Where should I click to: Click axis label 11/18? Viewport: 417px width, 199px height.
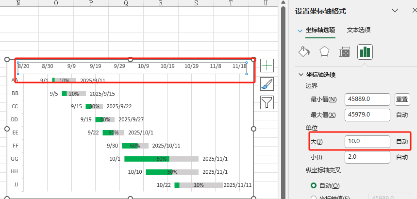tap(239, 66)
